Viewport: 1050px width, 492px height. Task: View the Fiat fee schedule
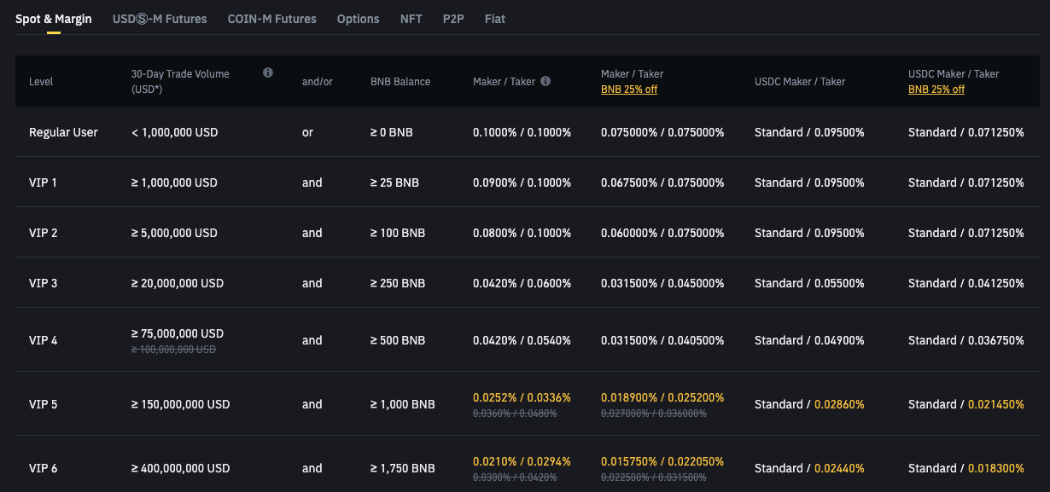(x=494, y=18)
